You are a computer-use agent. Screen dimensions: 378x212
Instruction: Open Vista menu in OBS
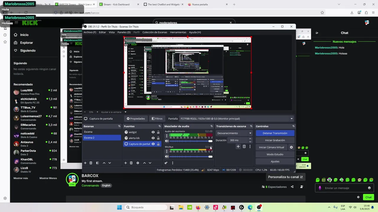(x=112, y=32)
